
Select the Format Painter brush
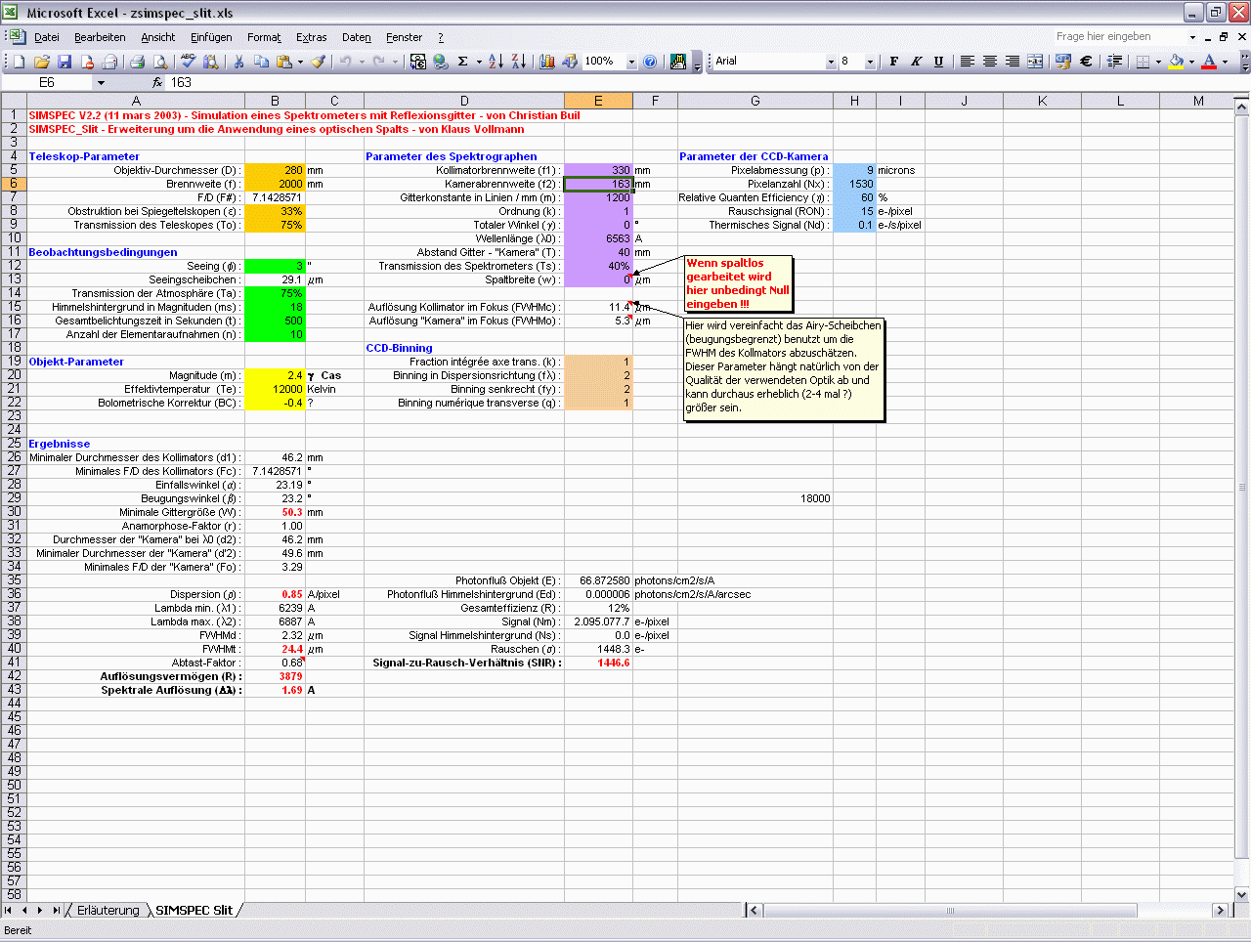[x=318, y=62]
